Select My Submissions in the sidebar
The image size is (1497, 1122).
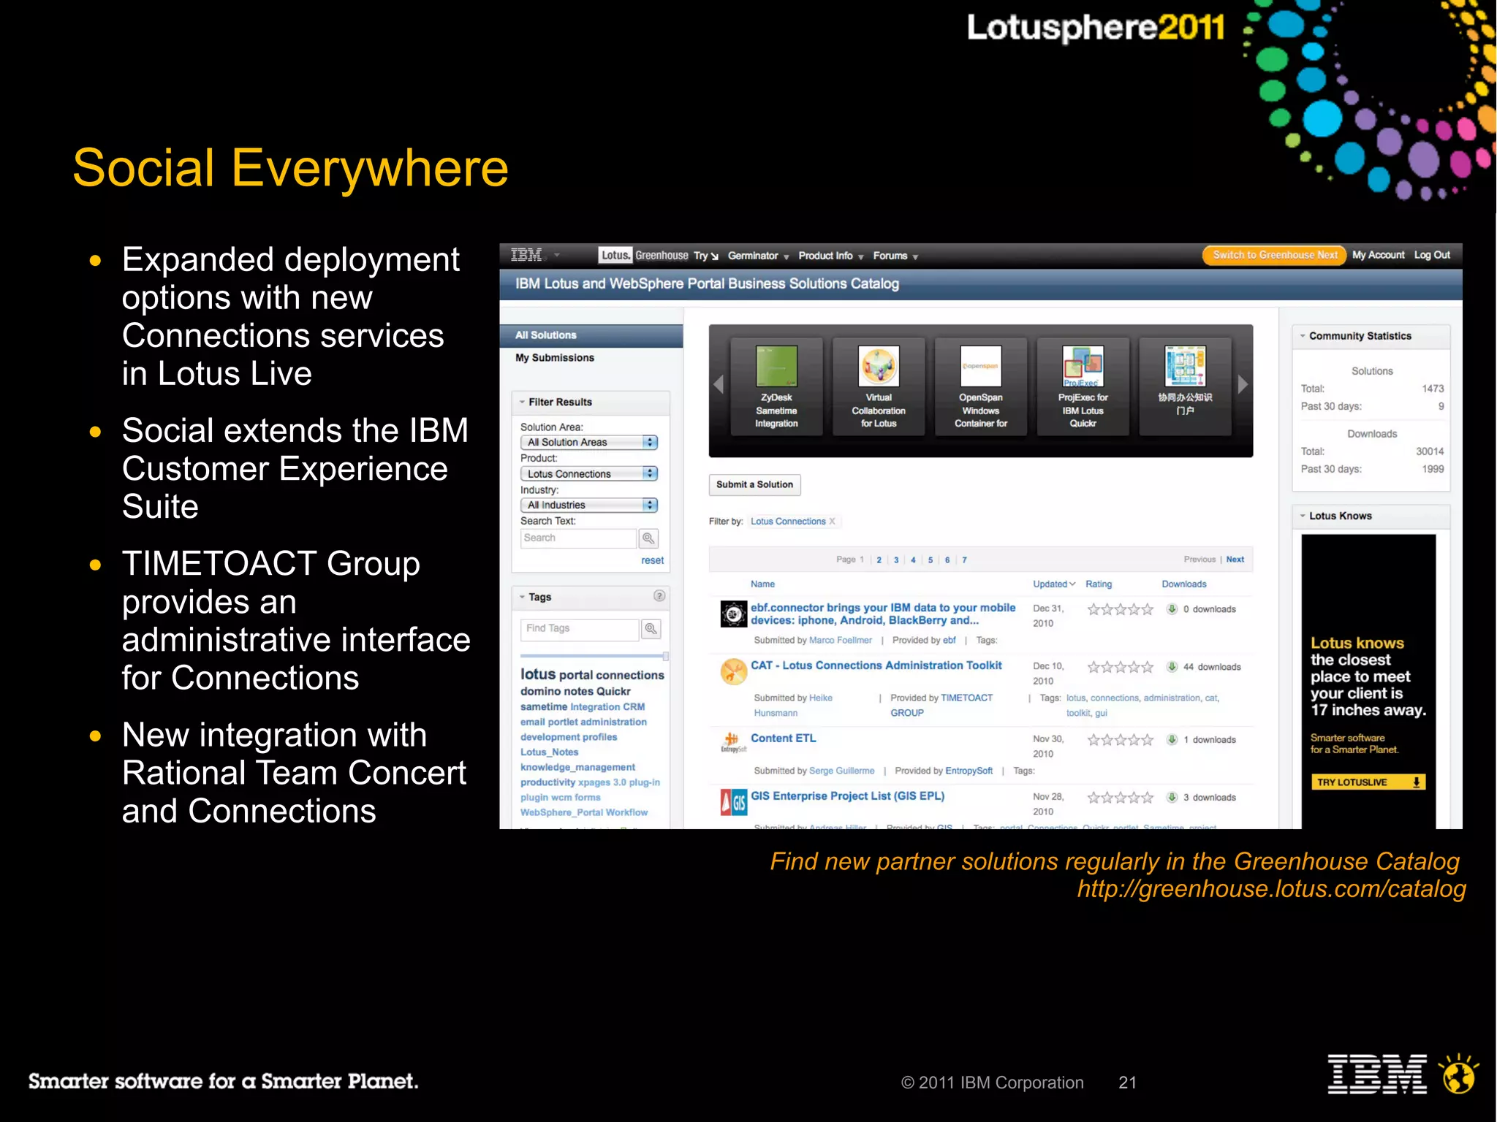[555, 358]
